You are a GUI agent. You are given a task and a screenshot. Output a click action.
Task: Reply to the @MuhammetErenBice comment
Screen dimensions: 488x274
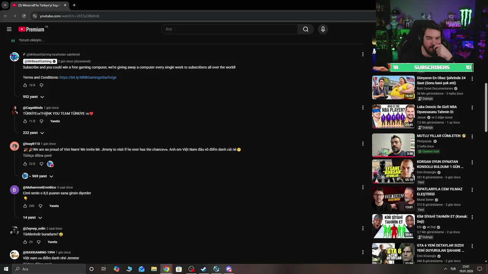click(54, 206)
